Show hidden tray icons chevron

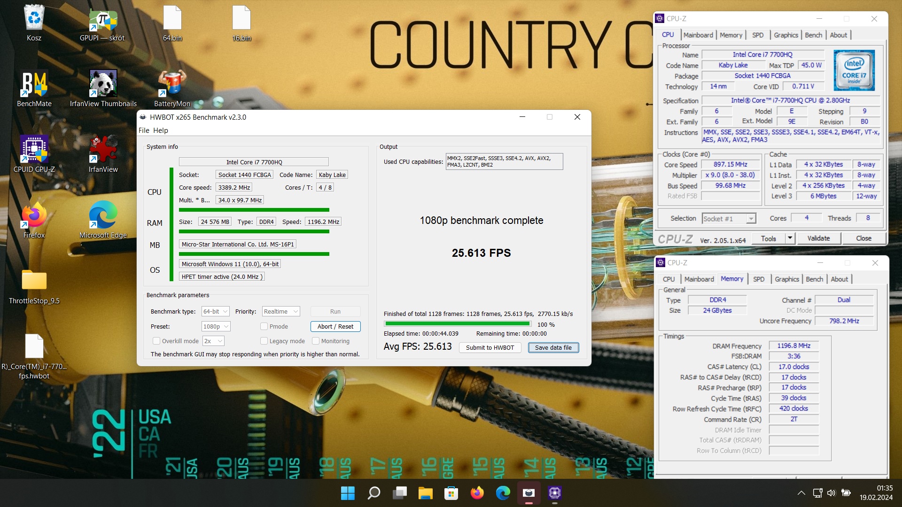pos(801,493)
